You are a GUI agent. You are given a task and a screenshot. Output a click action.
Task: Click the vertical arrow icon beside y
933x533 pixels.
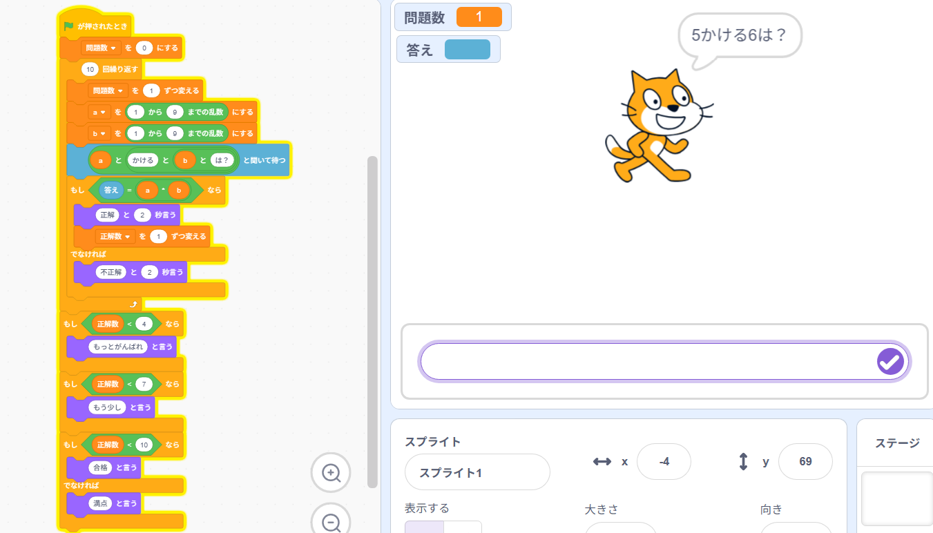(744, 461)
